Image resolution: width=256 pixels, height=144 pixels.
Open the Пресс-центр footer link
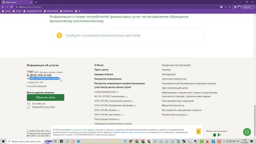pos(101,70)
